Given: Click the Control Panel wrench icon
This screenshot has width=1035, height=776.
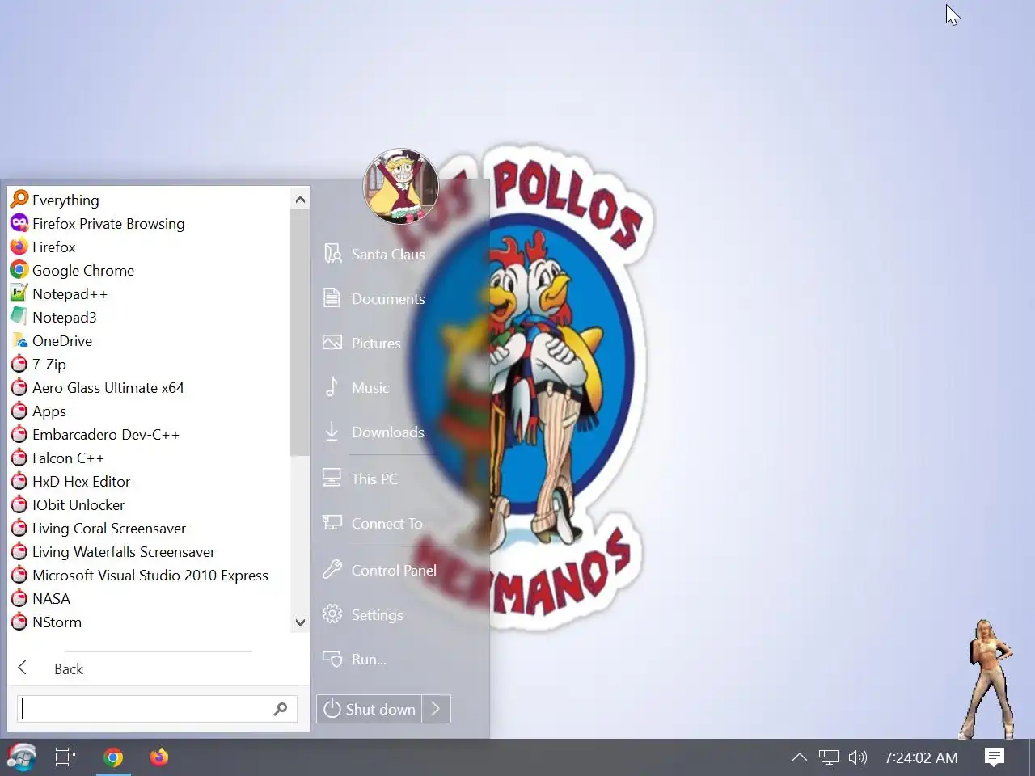Looking at the screenshot, I should pyautogui.click(x=332, y=569).
